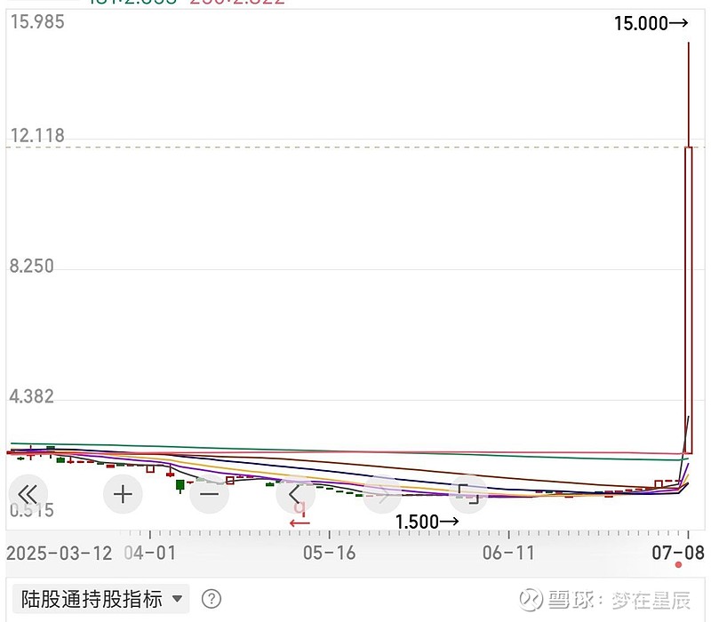Select the 04-01 date label on axis

point(150,553)
